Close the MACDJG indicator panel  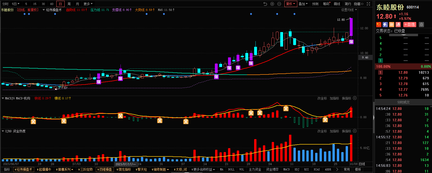pos(355,98)
